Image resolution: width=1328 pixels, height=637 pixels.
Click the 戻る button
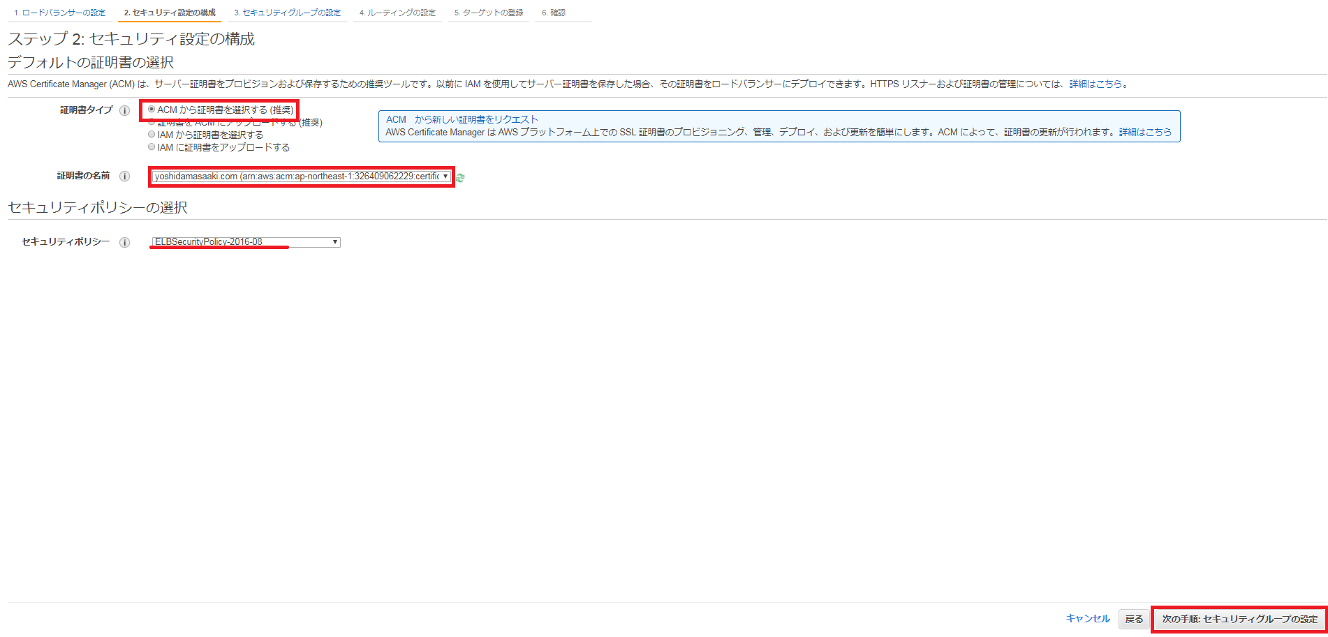coord(1134,619)
